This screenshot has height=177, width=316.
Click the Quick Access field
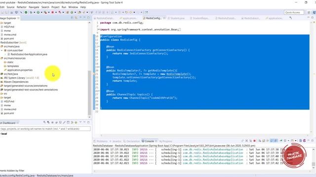point(294,12)
